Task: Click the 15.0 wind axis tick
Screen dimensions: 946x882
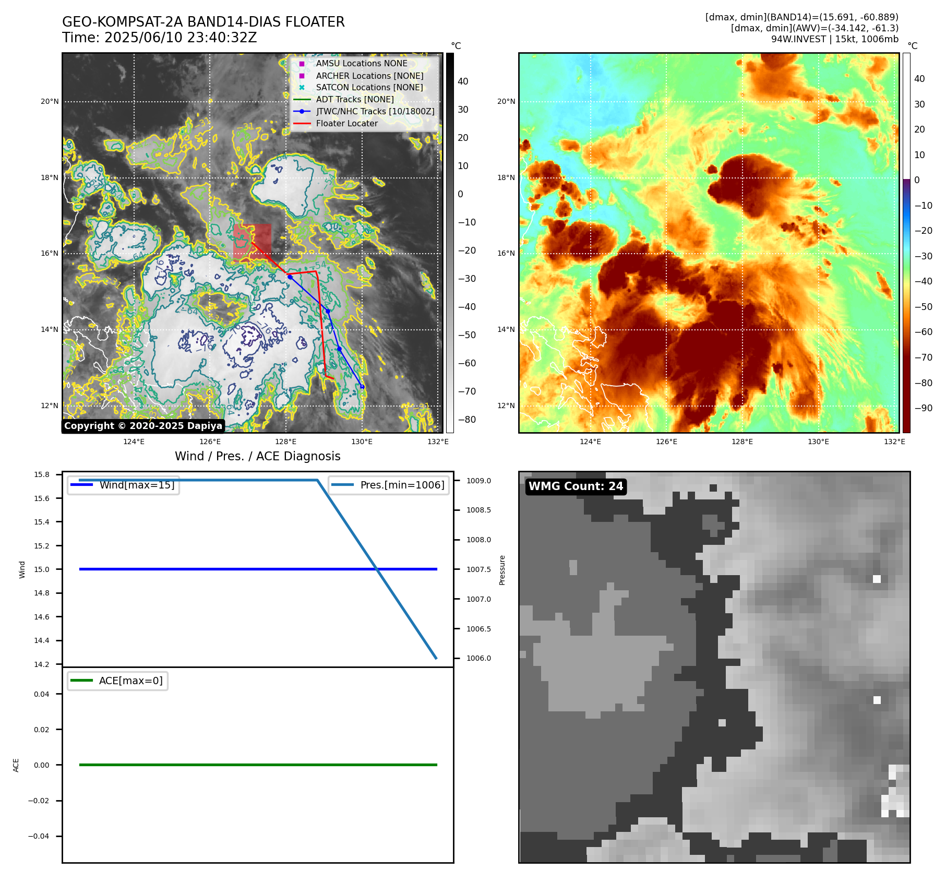Action: coord(42,569)
